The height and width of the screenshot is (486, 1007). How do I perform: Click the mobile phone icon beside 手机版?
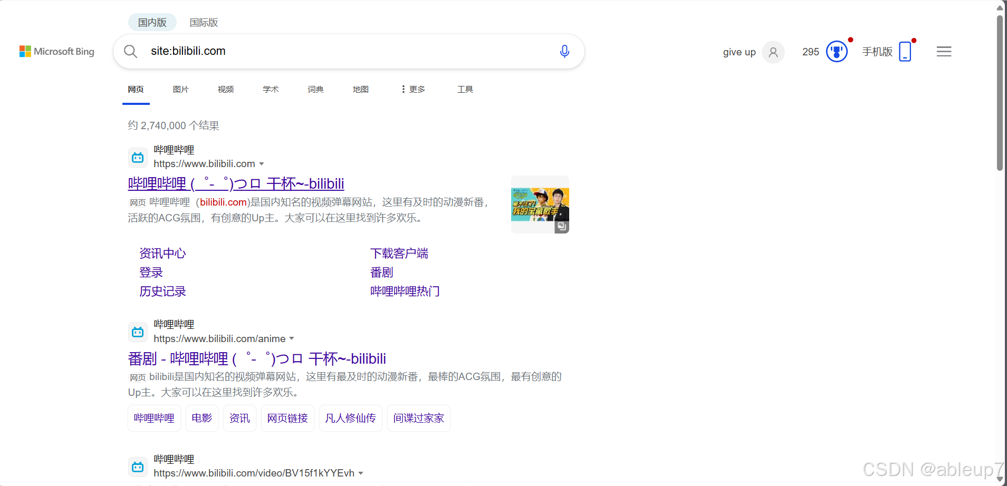point(905,52)
